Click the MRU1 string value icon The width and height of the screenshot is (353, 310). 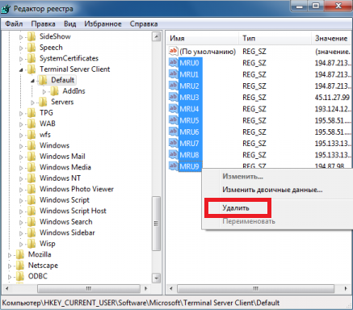click(173, 74)
